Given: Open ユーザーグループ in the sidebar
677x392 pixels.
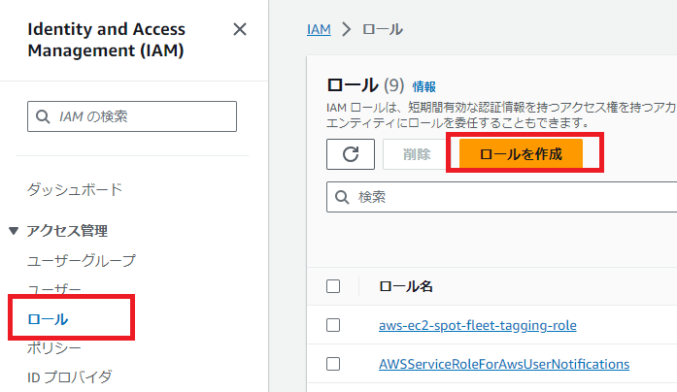Looking at the screenshot, I should pos(81,260).
